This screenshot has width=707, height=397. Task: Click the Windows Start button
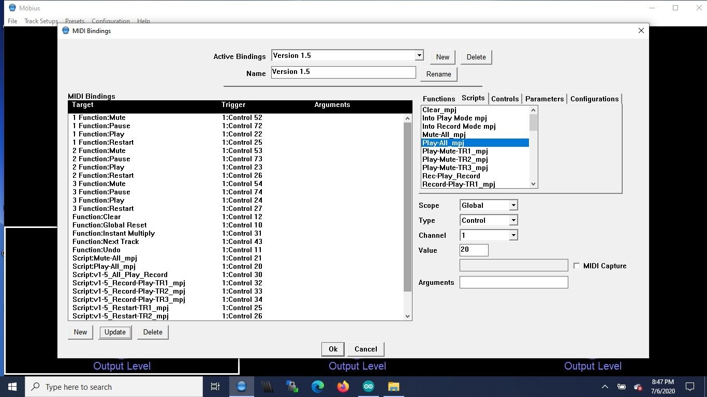point(12,387)
